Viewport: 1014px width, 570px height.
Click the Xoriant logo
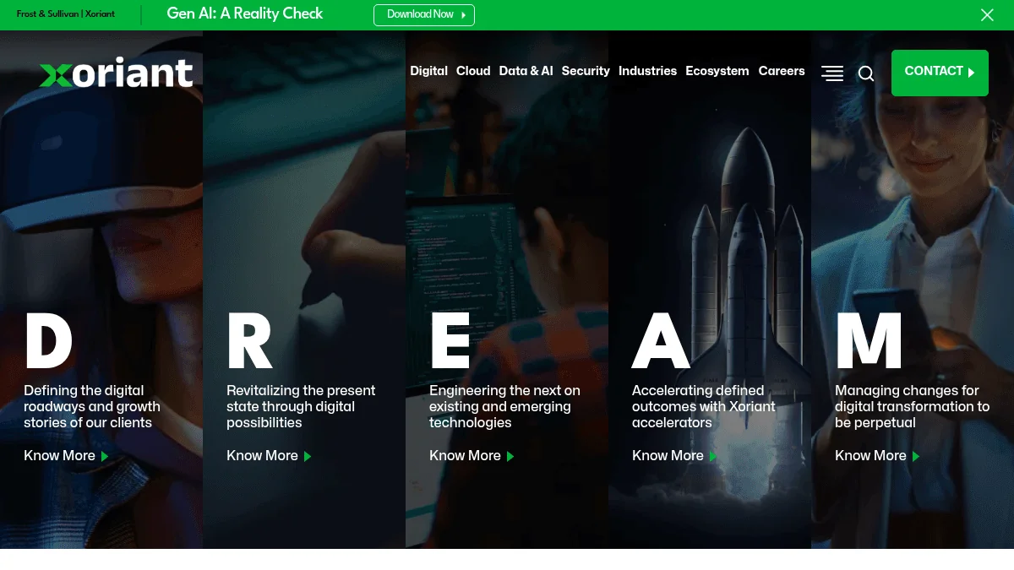pyautogui.click(x=117, y=73)
